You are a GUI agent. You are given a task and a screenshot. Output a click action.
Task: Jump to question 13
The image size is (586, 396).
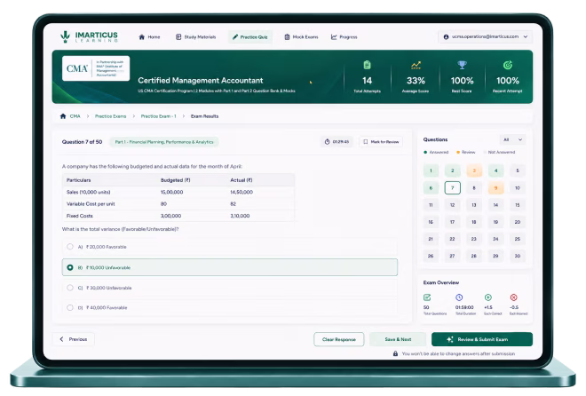474,205
